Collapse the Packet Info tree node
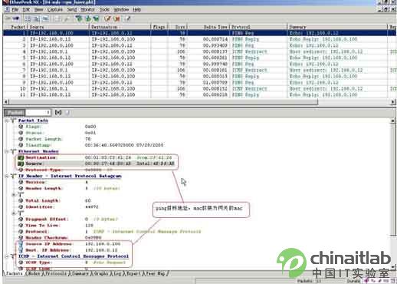 pos(7,121)
